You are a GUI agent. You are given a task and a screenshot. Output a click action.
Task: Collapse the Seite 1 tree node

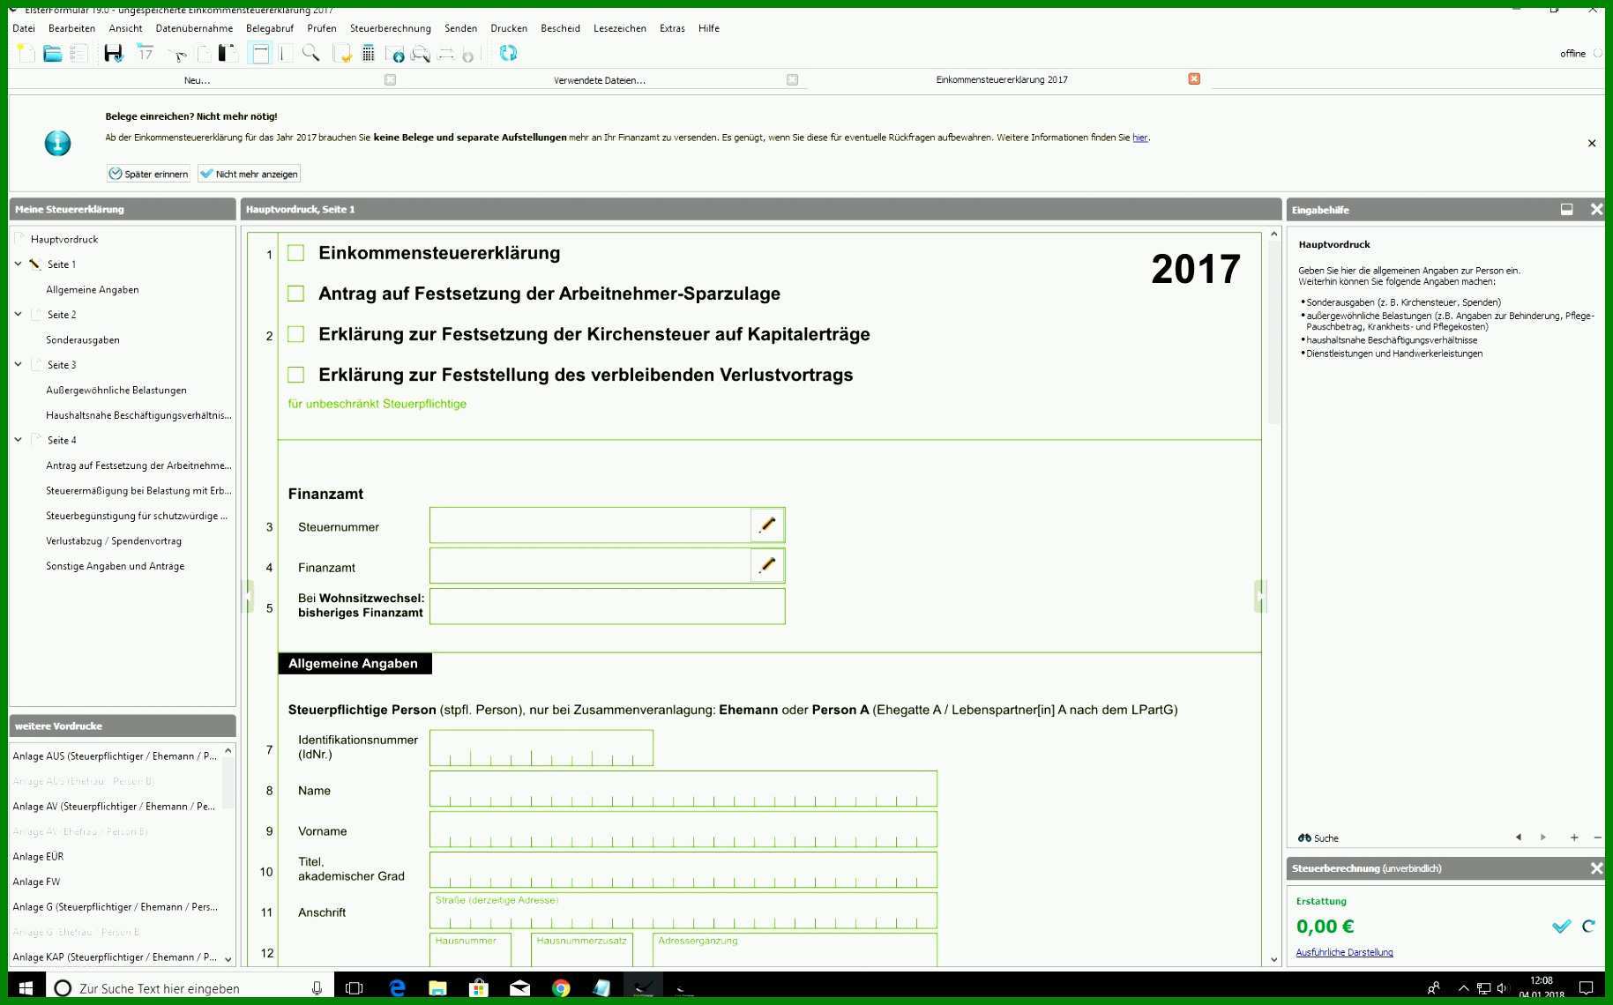[x=18, y=264]
